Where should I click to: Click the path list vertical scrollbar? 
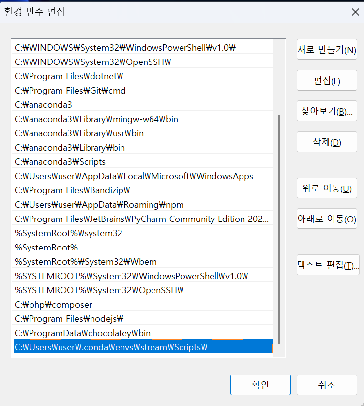coord(279,229)
